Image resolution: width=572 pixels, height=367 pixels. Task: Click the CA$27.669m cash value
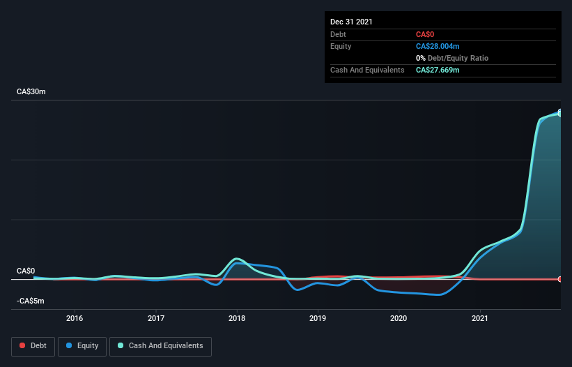438,70
